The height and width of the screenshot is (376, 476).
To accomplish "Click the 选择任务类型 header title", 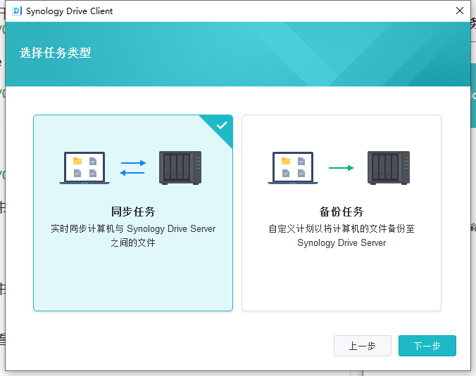I will 55,53.
